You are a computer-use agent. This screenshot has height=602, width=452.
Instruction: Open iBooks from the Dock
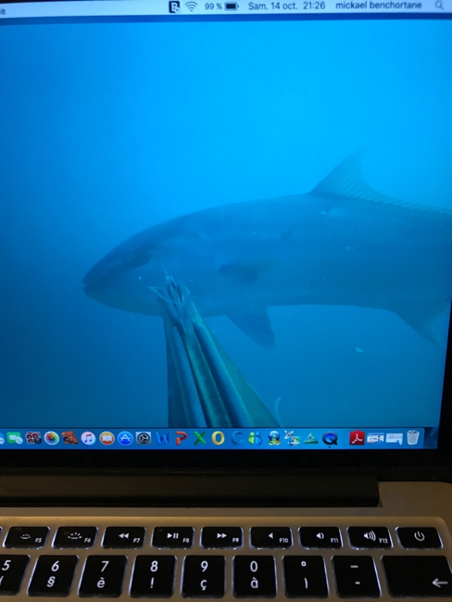107,438
